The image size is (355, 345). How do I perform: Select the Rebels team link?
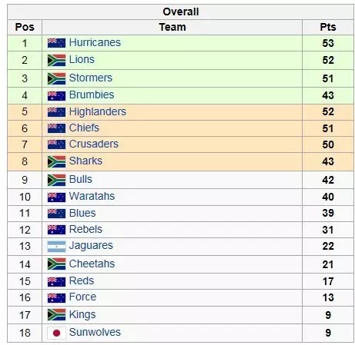[85, 229]
